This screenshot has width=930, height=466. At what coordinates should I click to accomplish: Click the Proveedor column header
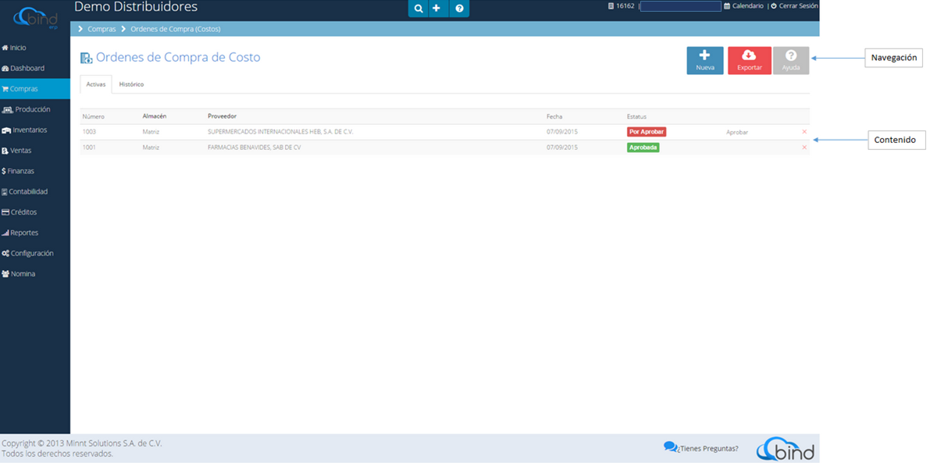click(222, 116)
